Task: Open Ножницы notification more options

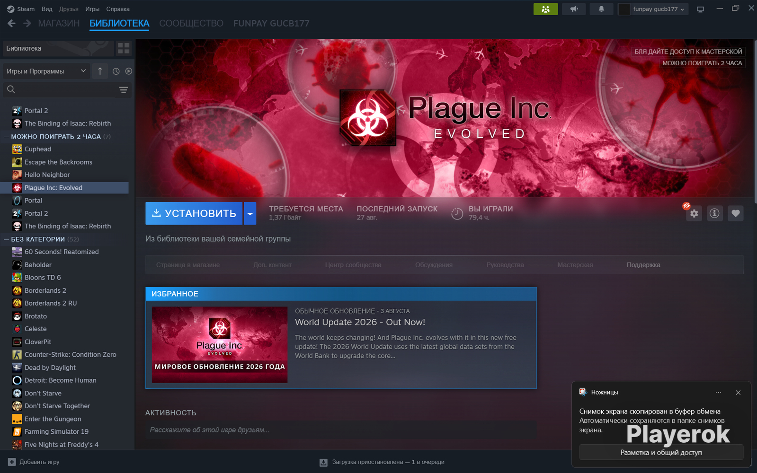Action: tap(718, 393)
